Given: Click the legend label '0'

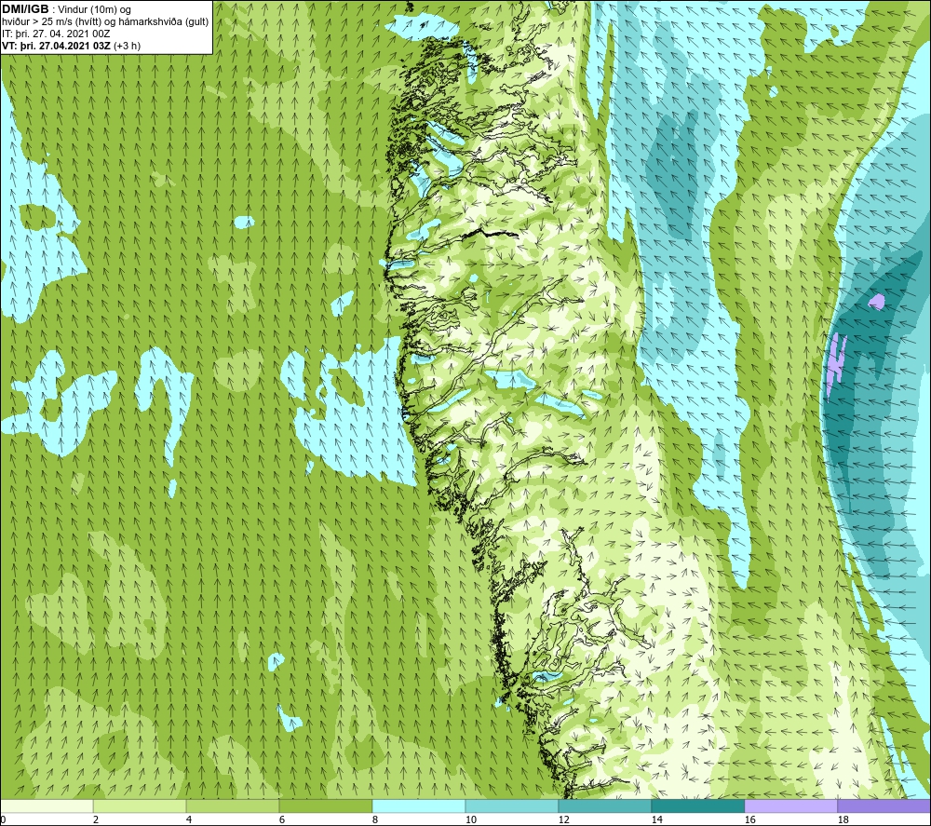Looking at the screenshot, I should pos(3,819).
